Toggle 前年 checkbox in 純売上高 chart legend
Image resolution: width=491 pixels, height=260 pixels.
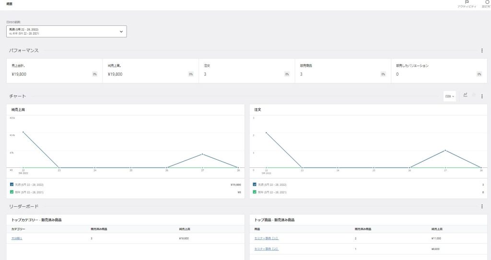click(x=12, y=192)
